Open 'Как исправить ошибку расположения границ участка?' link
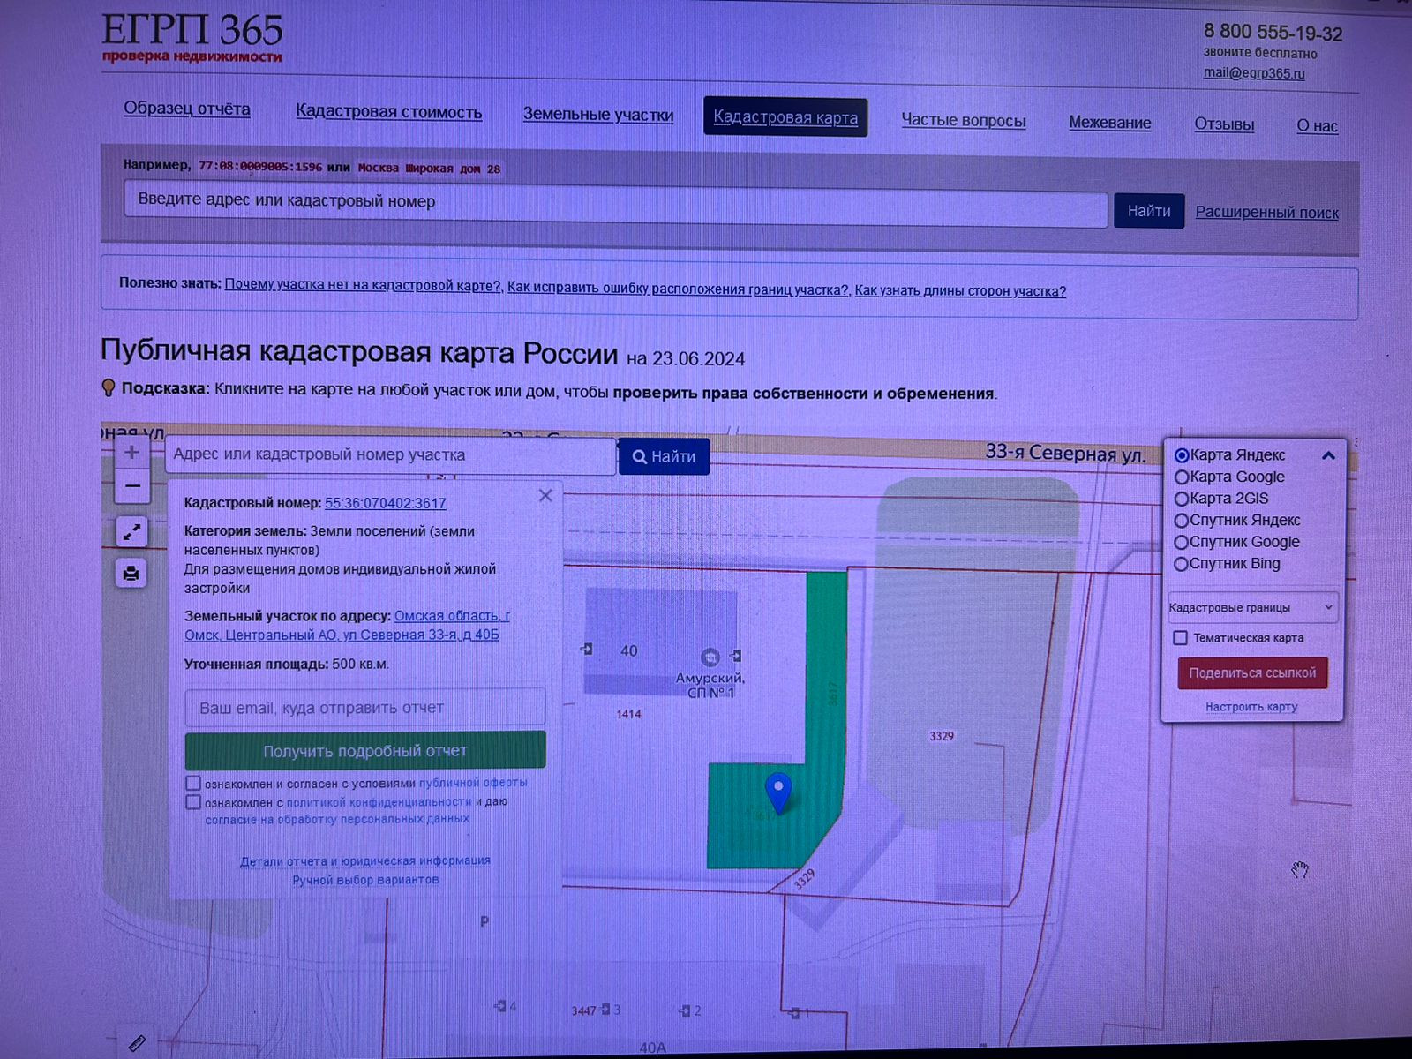The height and width of the screenshot is (1059, 1412). [x=678, y=288]
